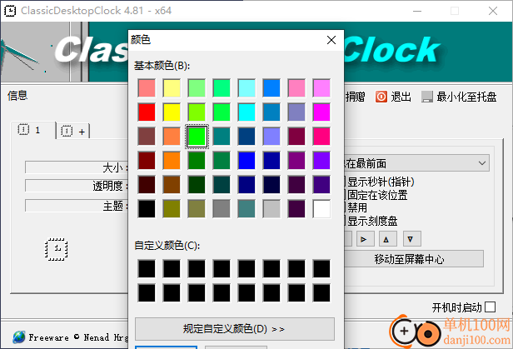The width and height of the screenshot is (513, 349).
Task: Click the 透明度 transparency field
Action: click(77, 186)
